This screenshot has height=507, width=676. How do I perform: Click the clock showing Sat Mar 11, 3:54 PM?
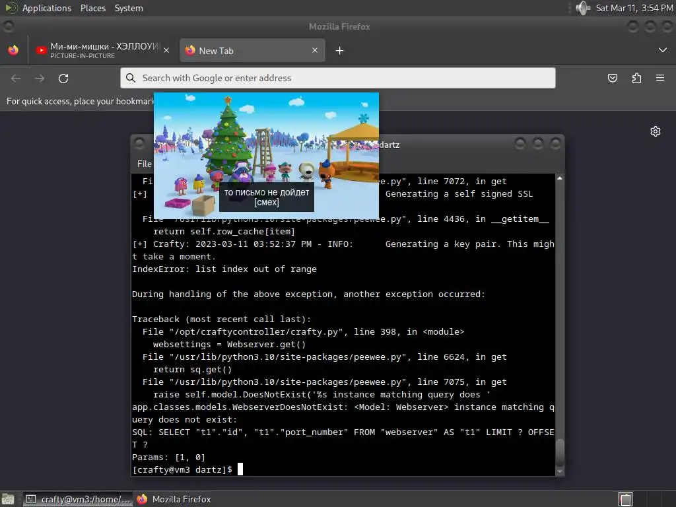point(634,8)
